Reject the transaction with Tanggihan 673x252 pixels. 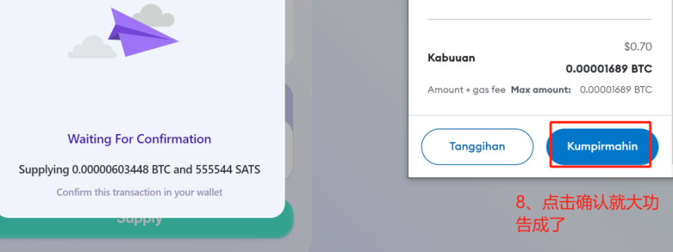point(477,146)
